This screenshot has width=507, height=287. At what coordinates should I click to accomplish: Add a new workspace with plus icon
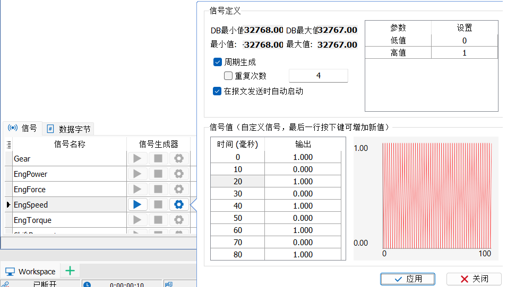[70, 271]
